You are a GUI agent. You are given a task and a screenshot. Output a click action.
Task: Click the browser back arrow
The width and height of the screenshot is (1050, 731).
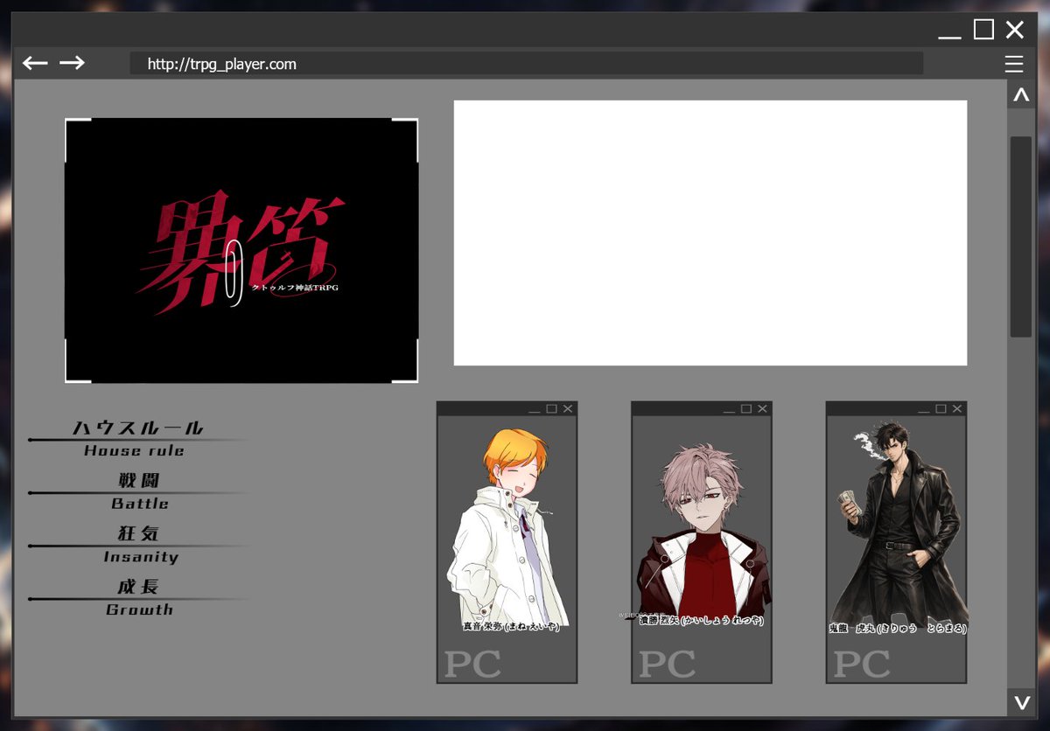point(35,63)
